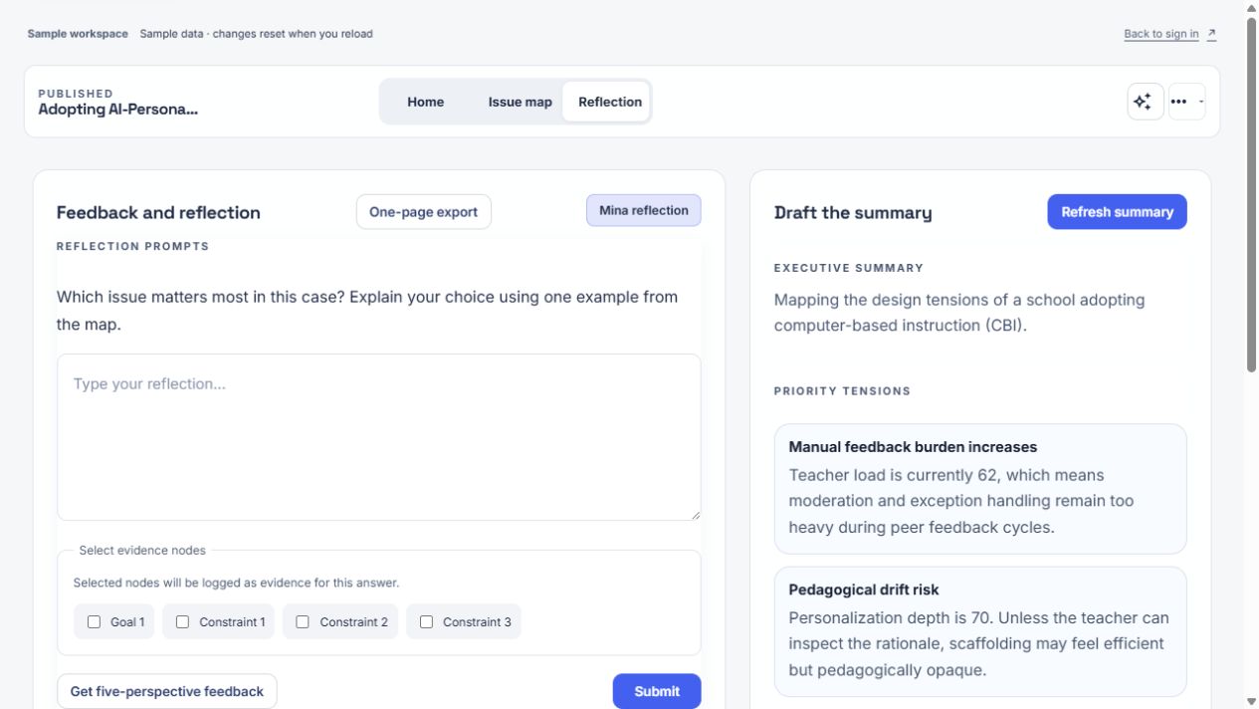Click the 'Feedback and reflection' heading

[158, 212]
